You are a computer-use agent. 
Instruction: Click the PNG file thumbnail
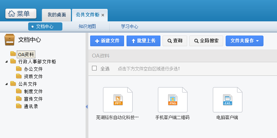point(173,100)
